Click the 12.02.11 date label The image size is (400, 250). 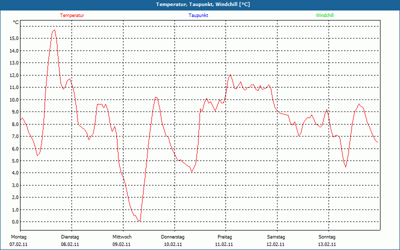pos(275,244)
